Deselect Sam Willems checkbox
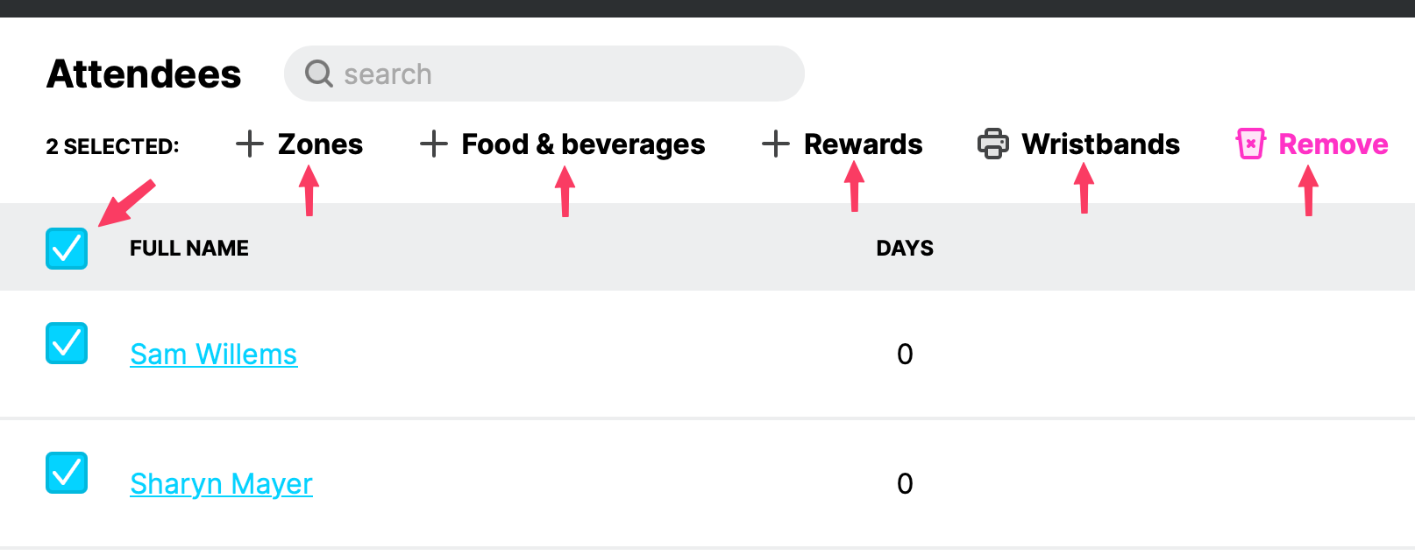The height and width of the screenshot is (555, 1415). (x=67, y=343)
